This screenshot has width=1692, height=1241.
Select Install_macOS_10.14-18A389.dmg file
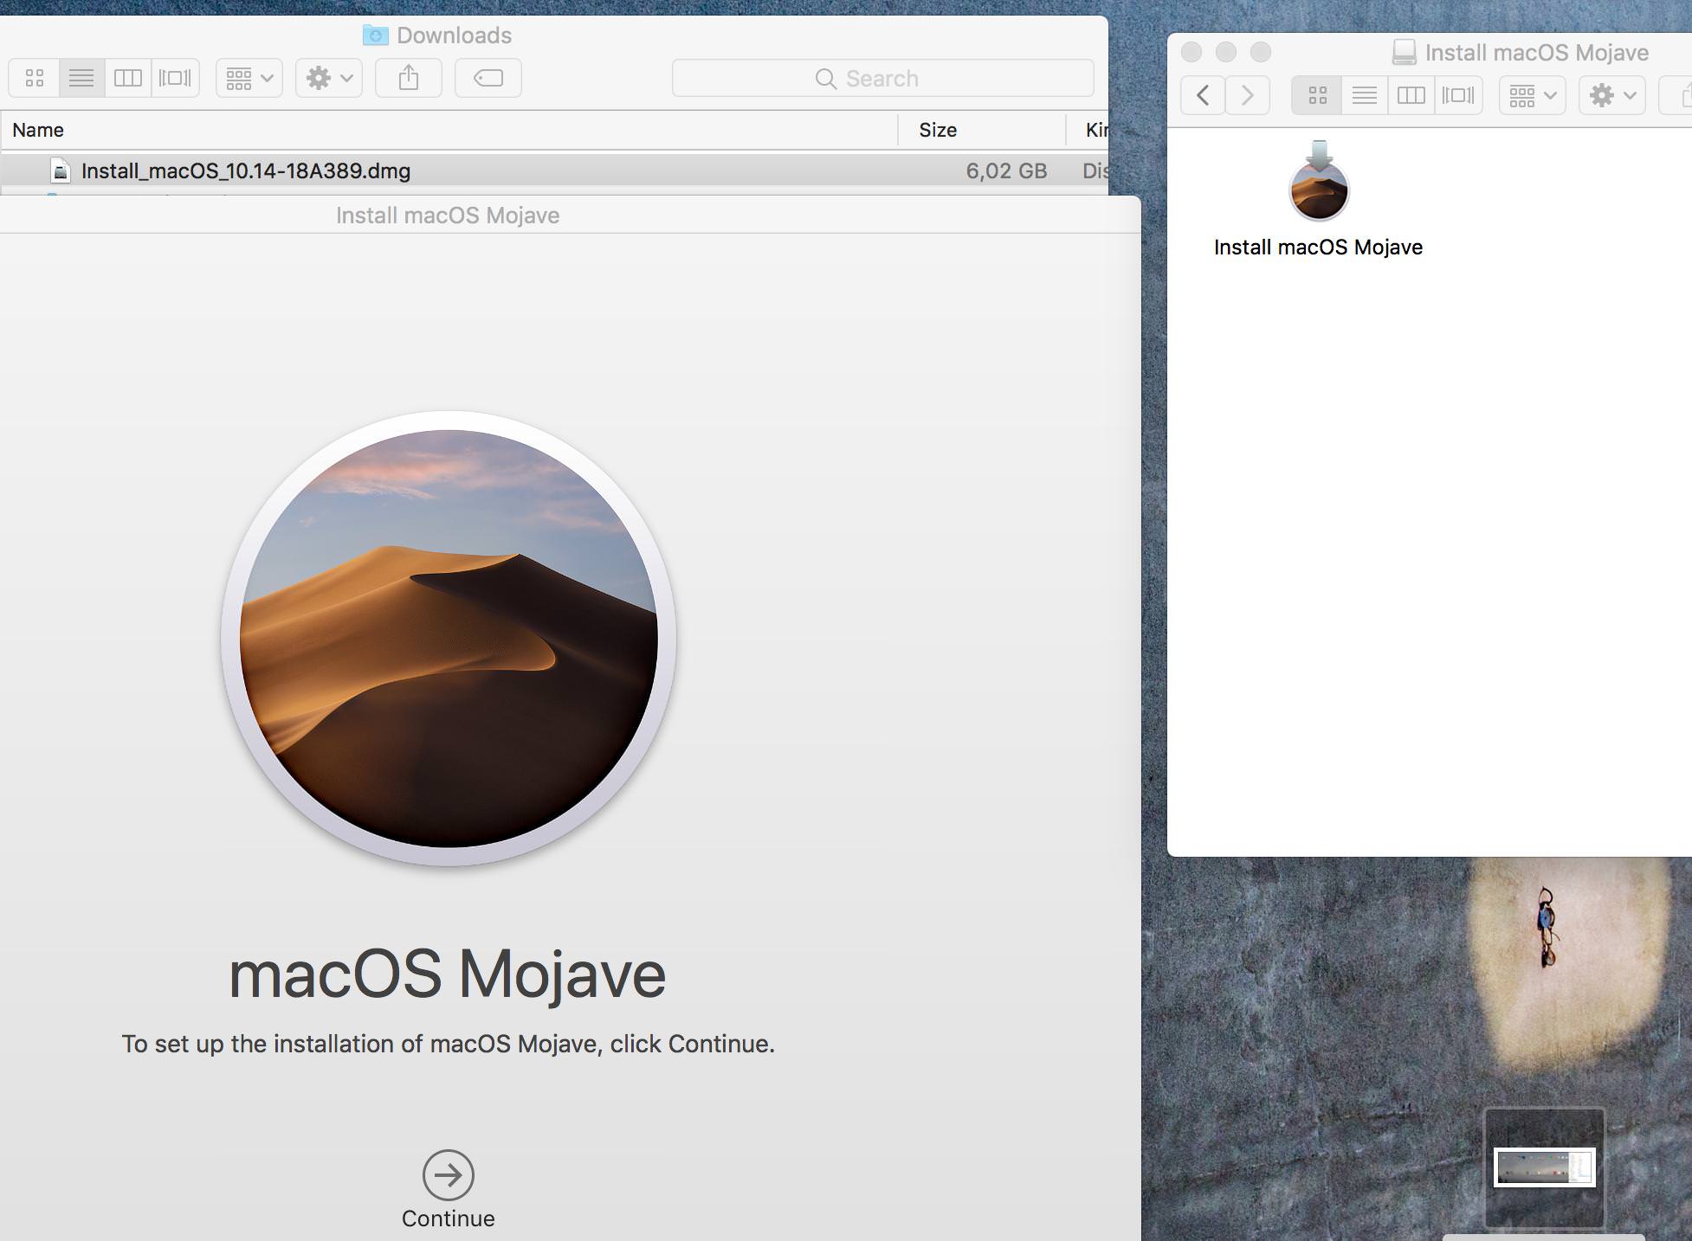pyautogui.click(x=245, y=171)
